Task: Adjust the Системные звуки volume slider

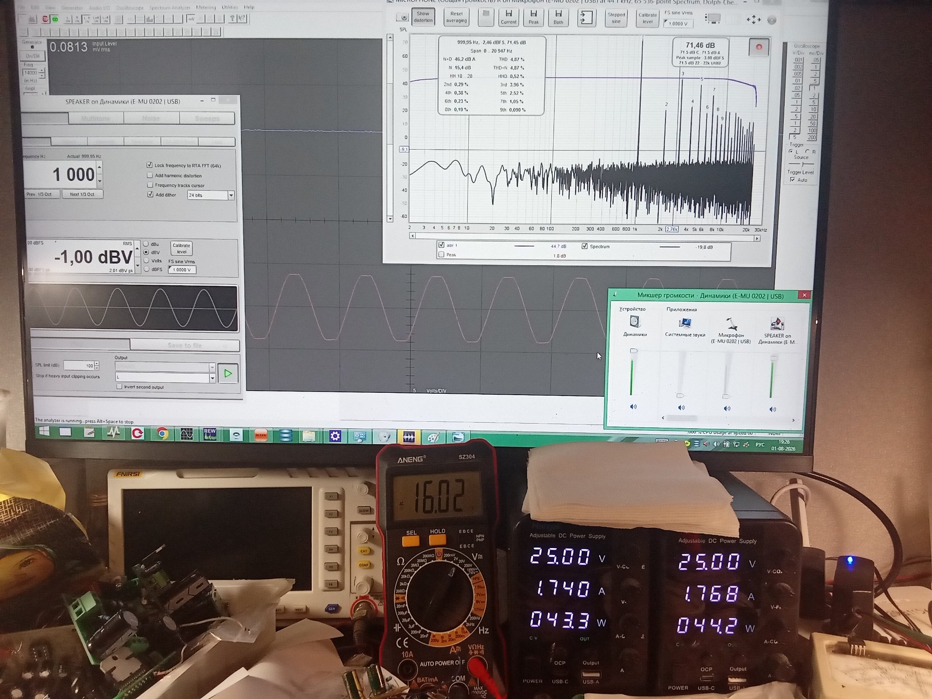Action: click(680, 395)
